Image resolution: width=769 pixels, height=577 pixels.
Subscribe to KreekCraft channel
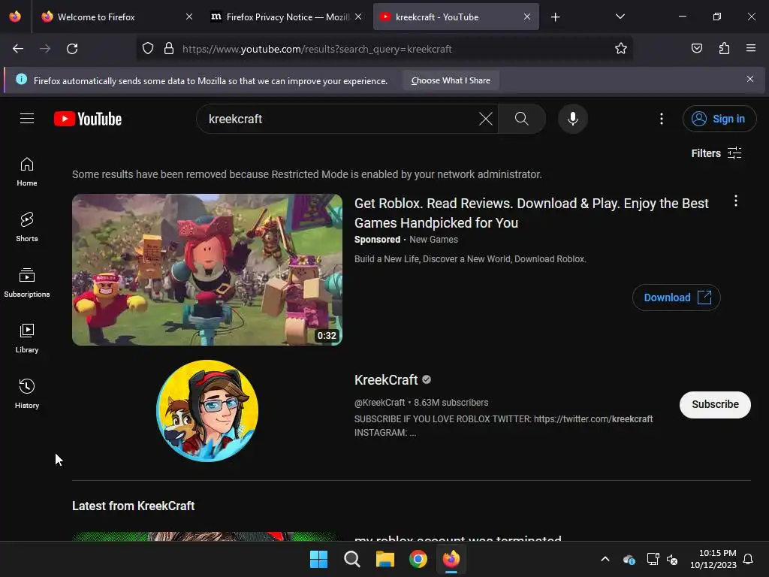[715, 404]
